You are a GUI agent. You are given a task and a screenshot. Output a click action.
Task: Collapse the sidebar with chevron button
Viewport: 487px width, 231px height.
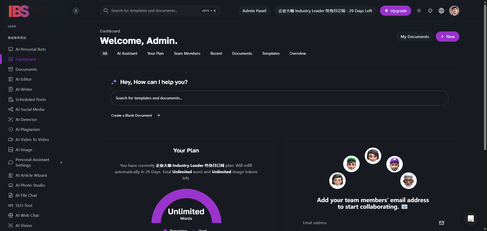click(x=76, y=11)
